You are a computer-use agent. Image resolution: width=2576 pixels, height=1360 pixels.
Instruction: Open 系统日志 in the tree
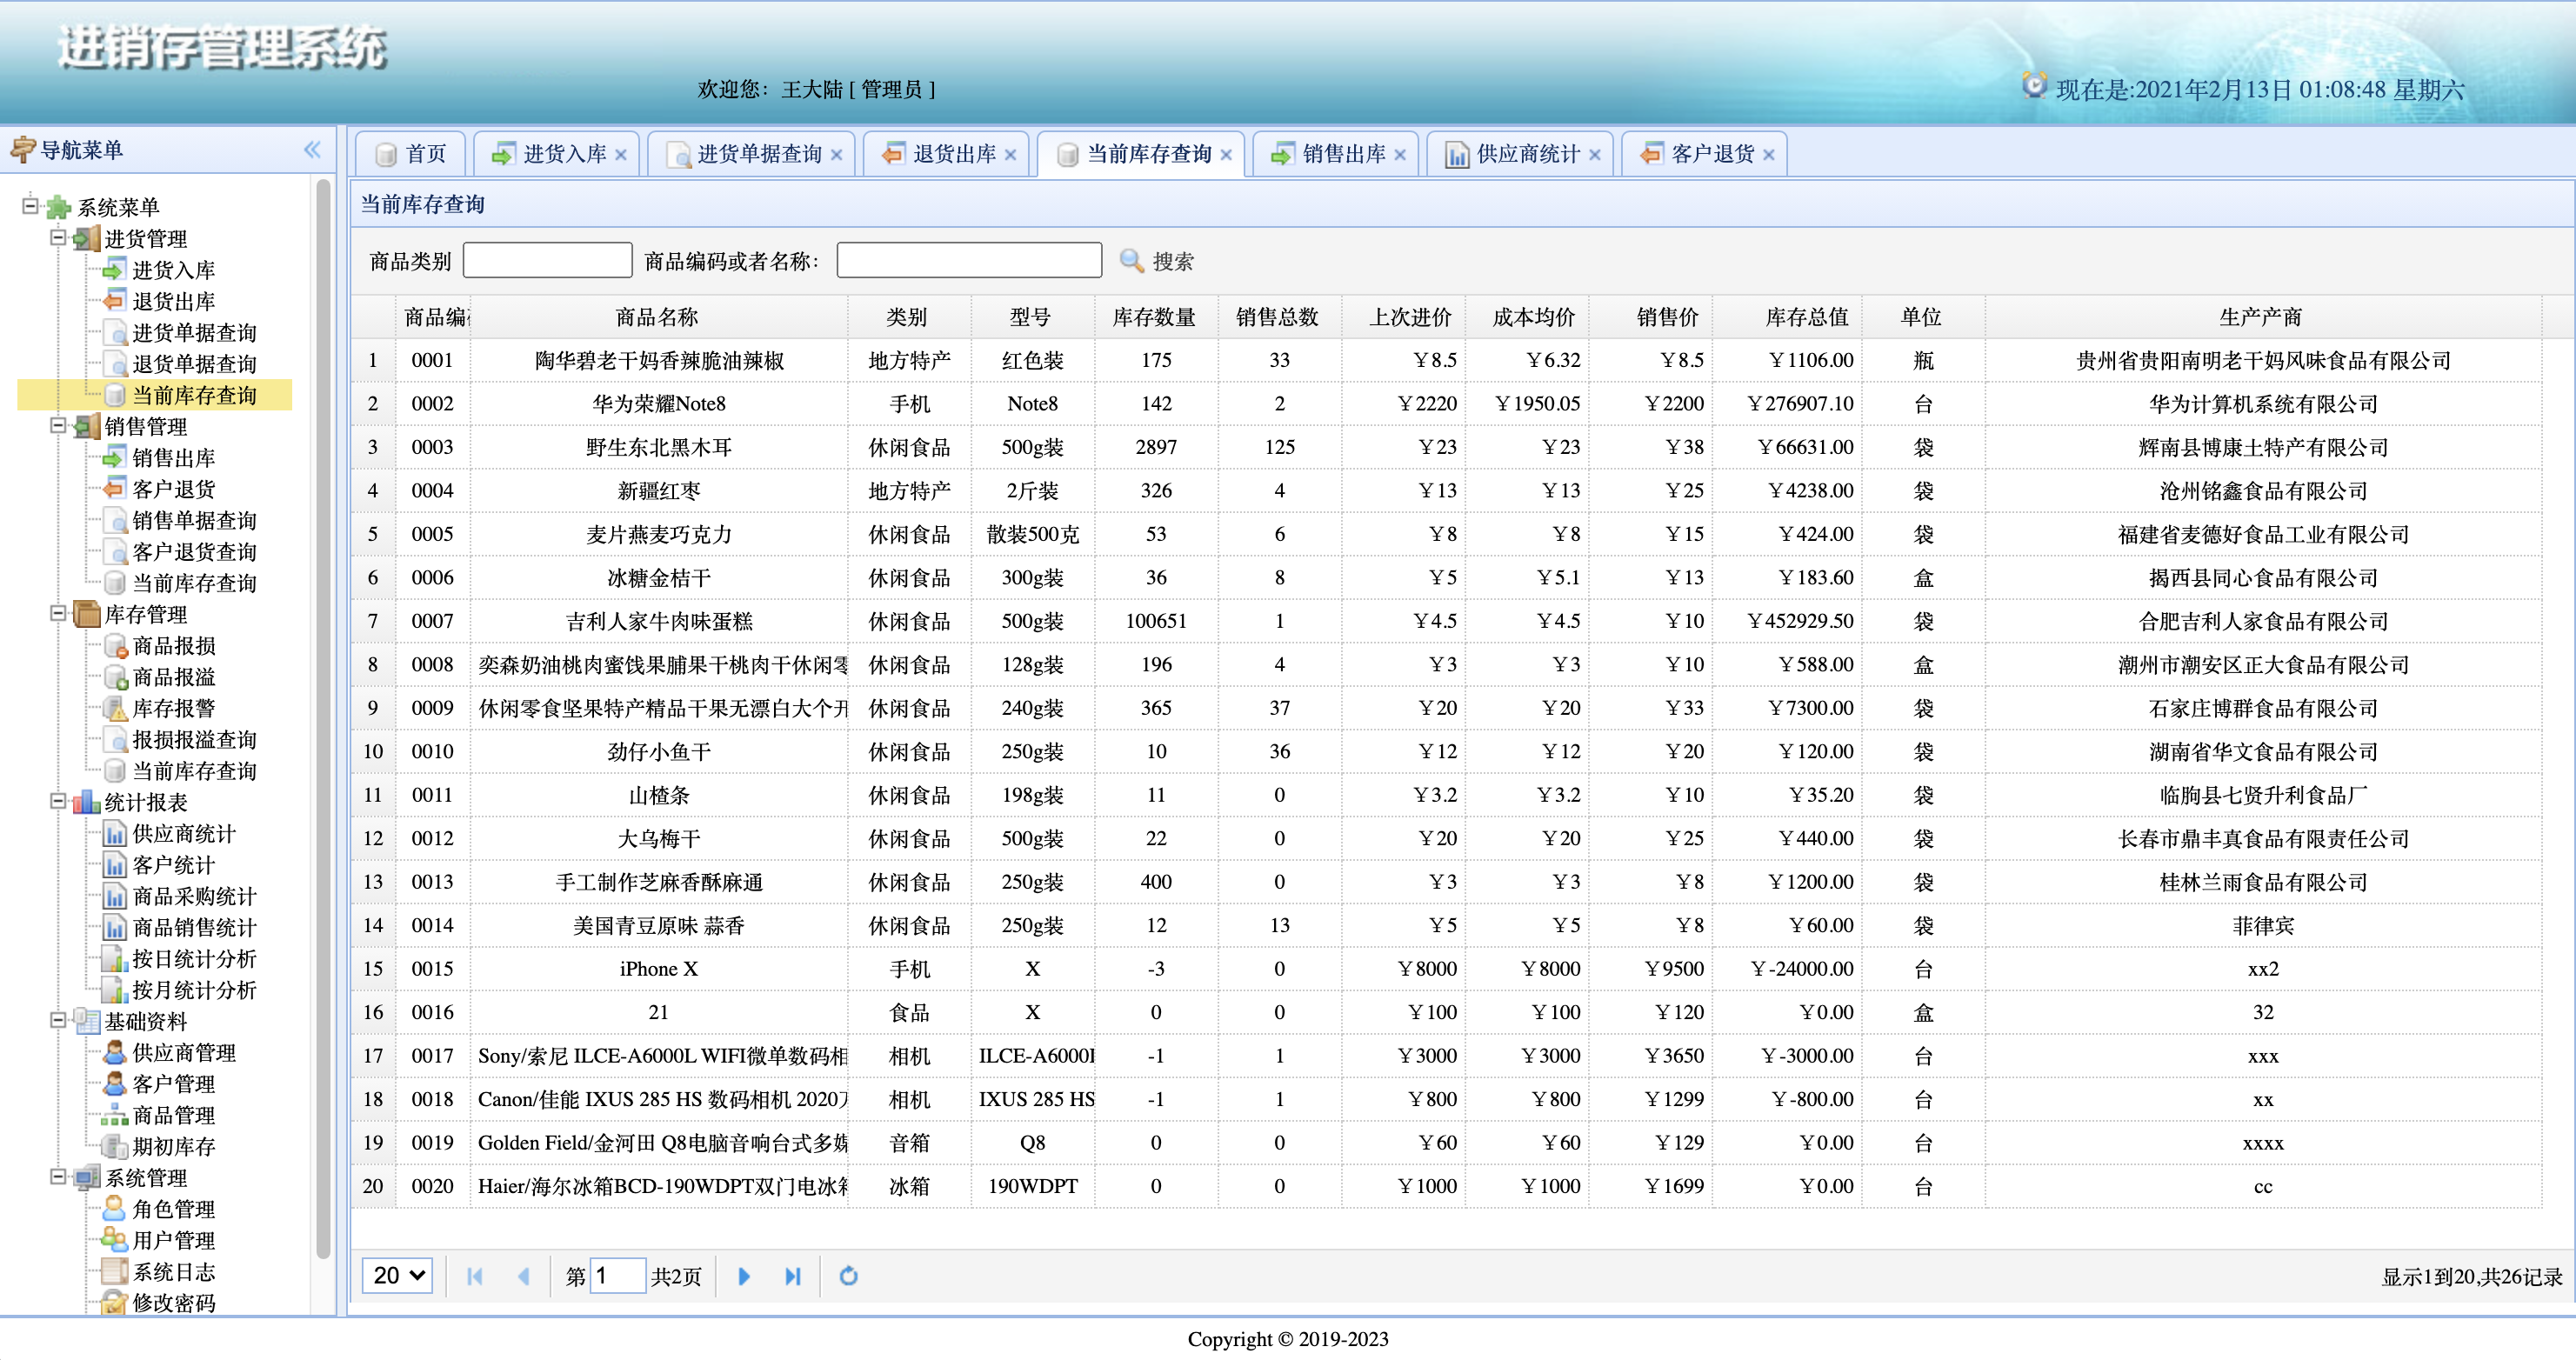coord(174,1272)
